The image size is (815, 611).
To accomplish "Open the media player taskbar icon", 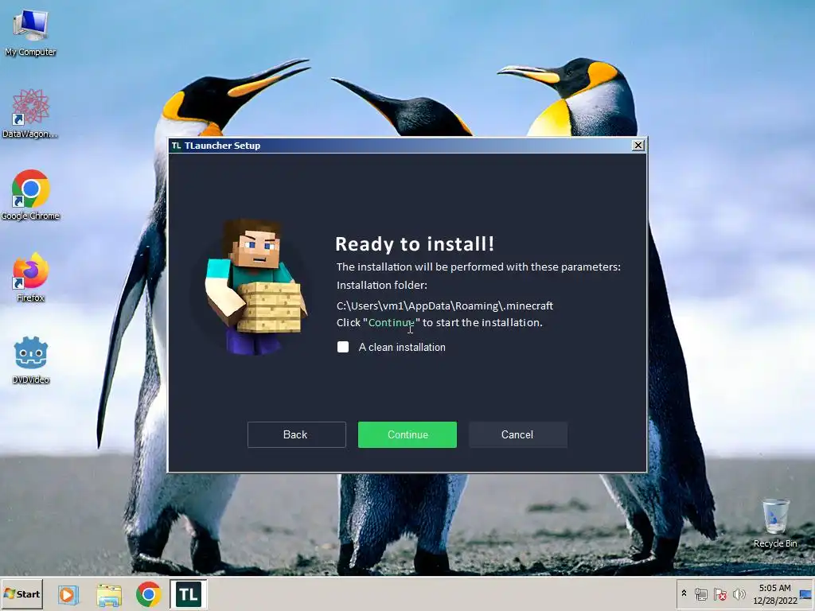I will (x=68, y=593).
